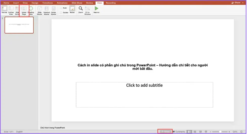
Task: Click the English language indicator
Action: tap(19, 132)
